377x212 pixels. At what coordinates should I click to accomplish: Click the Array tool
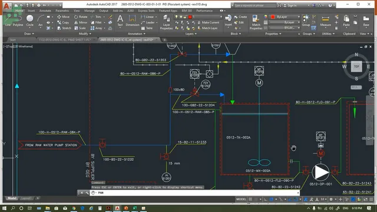(97, 28)
